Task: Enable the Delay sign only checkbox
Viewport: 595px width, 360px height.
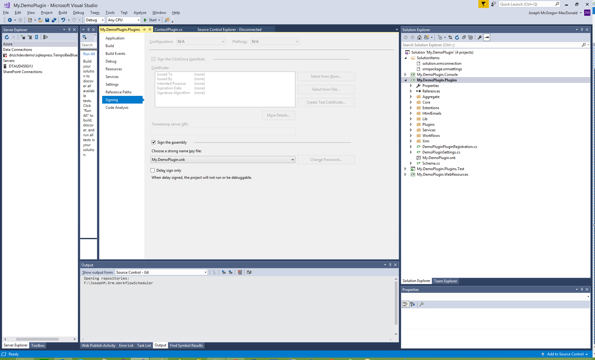Action: click(152, 170)
